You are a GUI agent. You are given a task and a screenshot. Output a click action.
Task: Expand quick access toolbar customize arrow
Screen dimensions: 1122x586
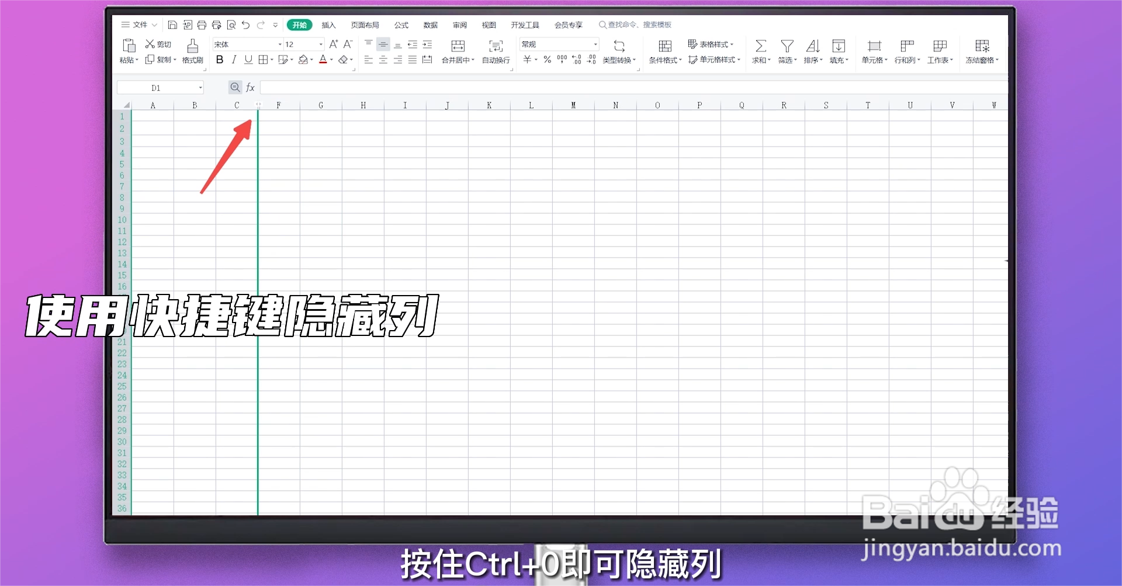275,25
